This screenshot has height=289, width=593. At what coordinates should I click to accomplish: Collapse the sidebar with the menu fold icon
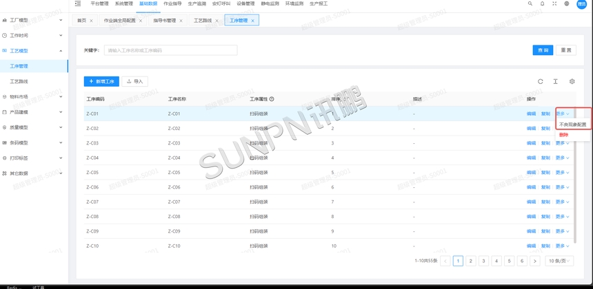click(x=78, y=3)
